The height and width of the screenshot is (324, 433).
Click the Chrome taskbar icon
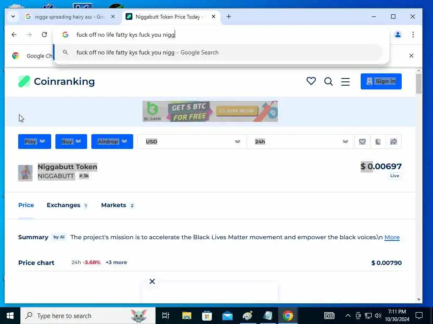[288, 316]
